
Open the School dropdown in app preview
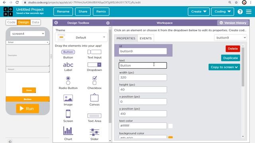27,42
